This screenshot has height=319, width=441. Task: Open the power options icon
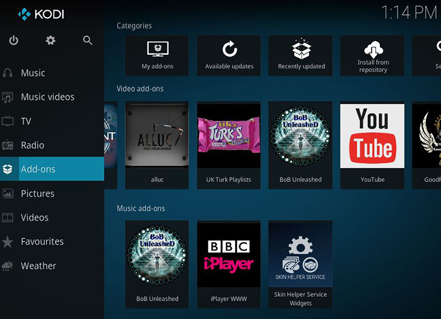coord(13,40)
